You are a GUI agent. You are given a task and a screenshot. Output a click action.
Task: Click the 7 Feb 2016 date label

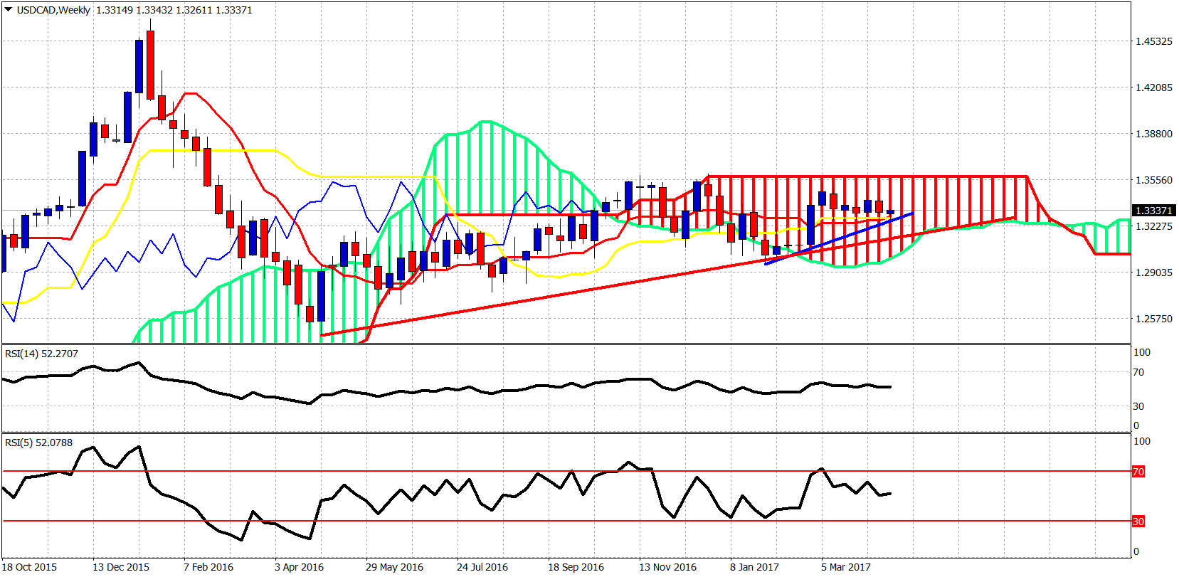(x=208, y=567)
